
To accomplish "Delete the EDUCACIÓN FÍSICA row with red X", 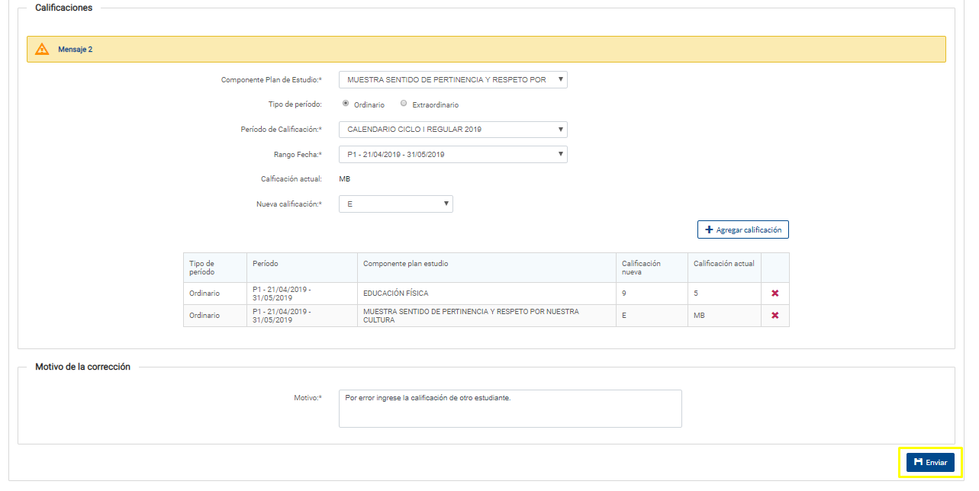I will click(x=775, y=294).
